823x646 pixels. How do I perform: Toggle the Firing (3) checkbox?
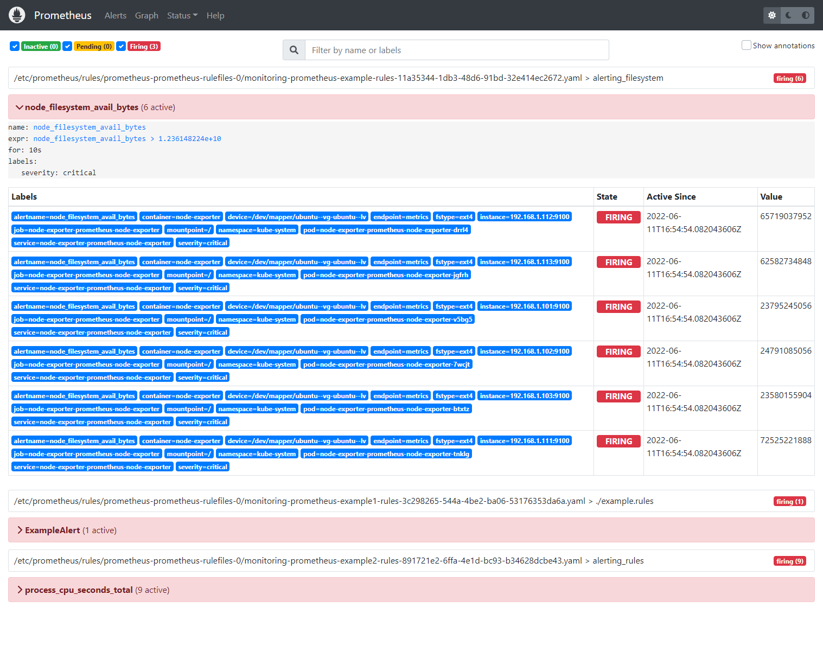click(121, 46)
